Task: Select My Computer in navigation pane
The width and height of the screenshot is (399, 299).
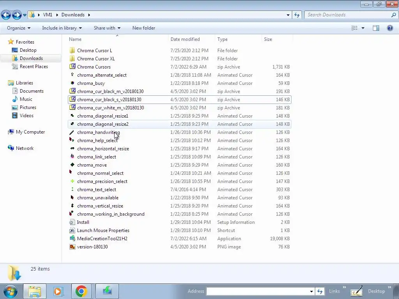Action: click(26, 132)
